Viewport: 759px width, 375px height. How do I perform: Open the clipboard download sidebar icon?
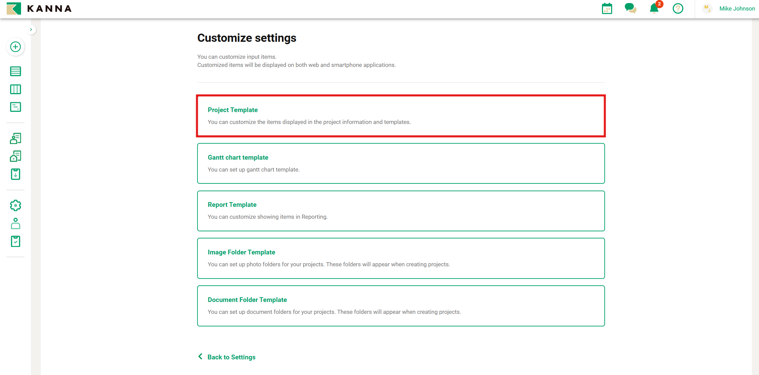15,174
